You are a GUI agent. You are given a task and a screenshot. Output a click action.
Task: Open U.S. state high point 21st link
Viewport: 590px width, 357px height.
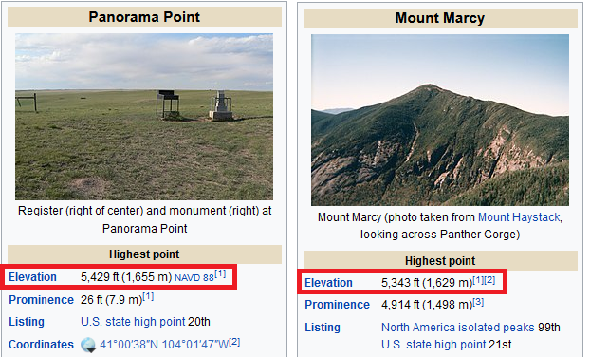(x=433, y=345)
